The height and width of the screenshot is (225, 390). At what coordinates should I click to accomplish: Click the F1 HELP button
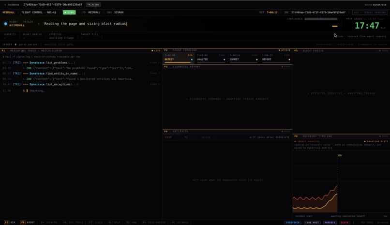tap(114, 222)
